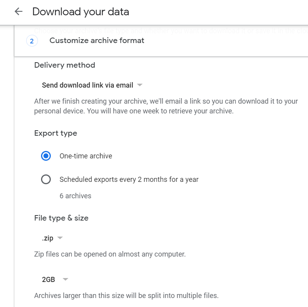Image resolution: width=308 pixels, height=307 pixels.
Task: Open the Send download link via email dropdown
Action: 92,85
